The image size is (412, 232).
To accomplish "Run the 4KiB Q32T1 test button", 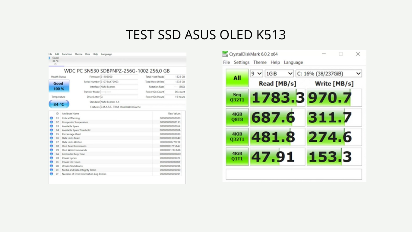I will 237,137.
